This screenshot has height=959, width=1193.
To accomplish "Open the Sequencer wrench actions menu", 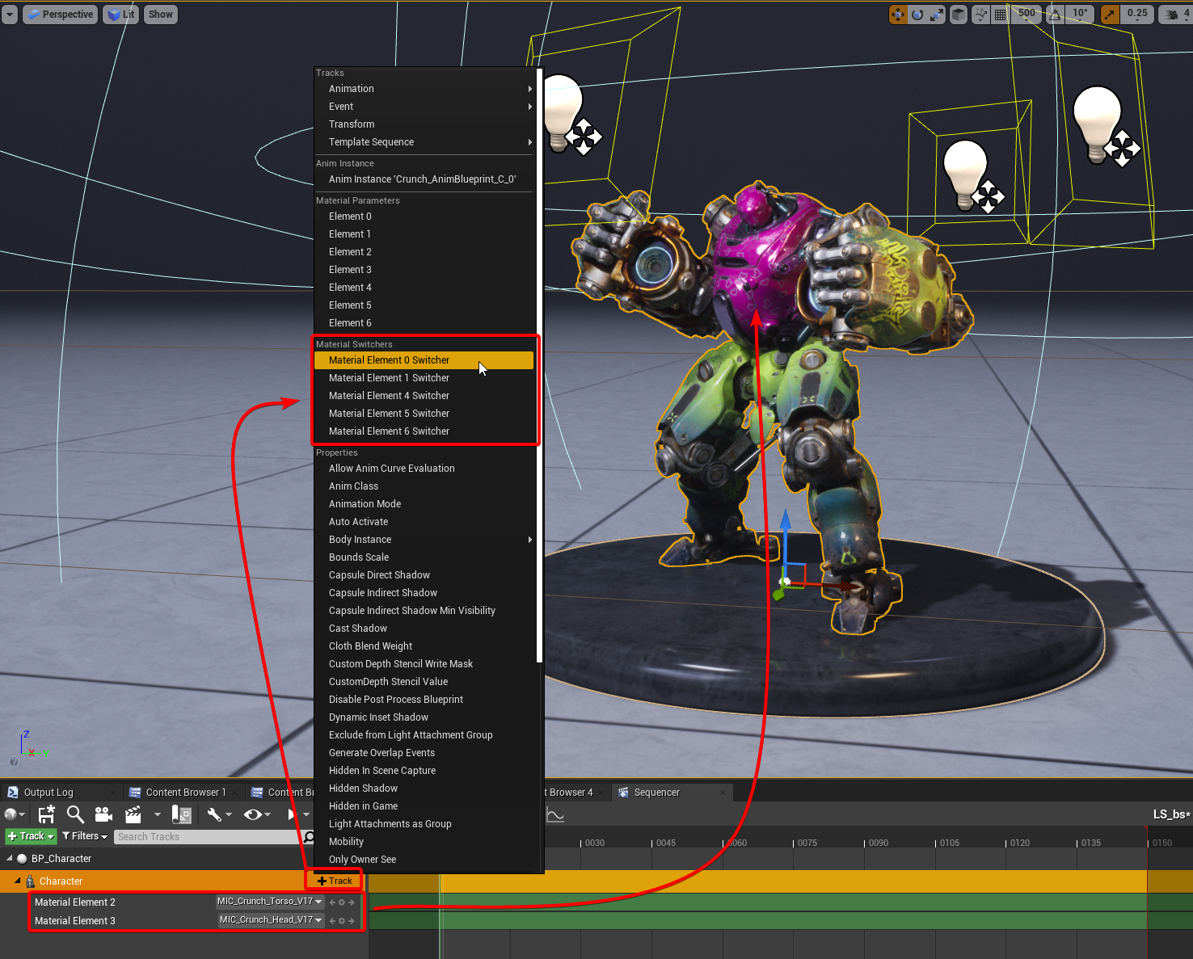I will tap(219, 814).
